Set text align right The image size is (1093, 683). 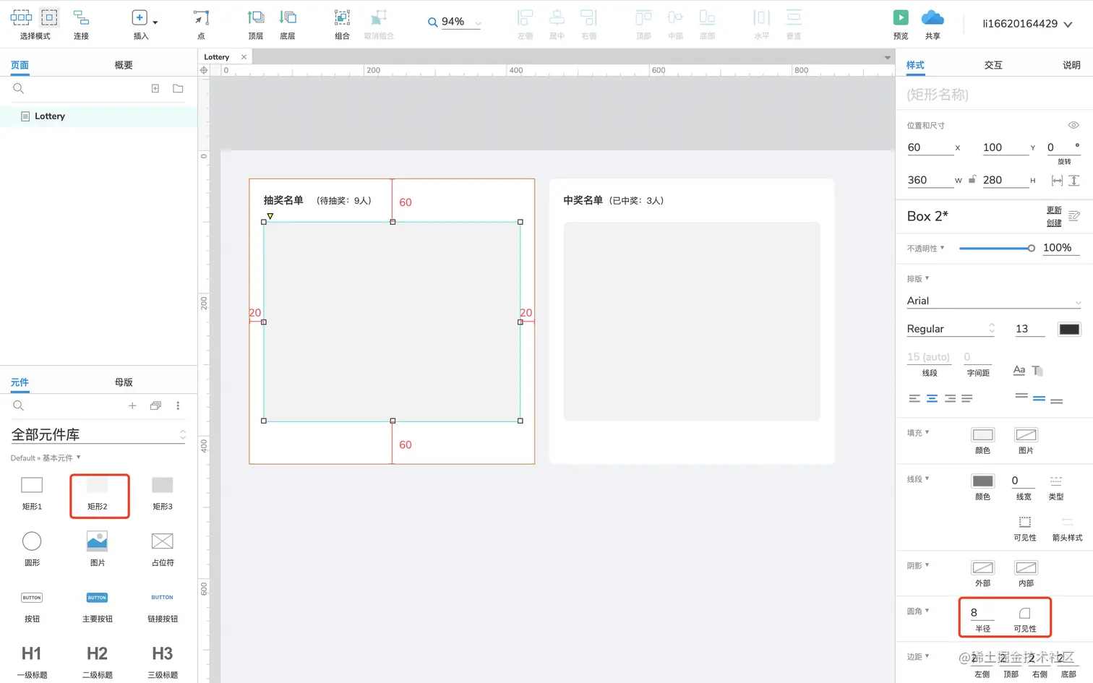point(950,398)
